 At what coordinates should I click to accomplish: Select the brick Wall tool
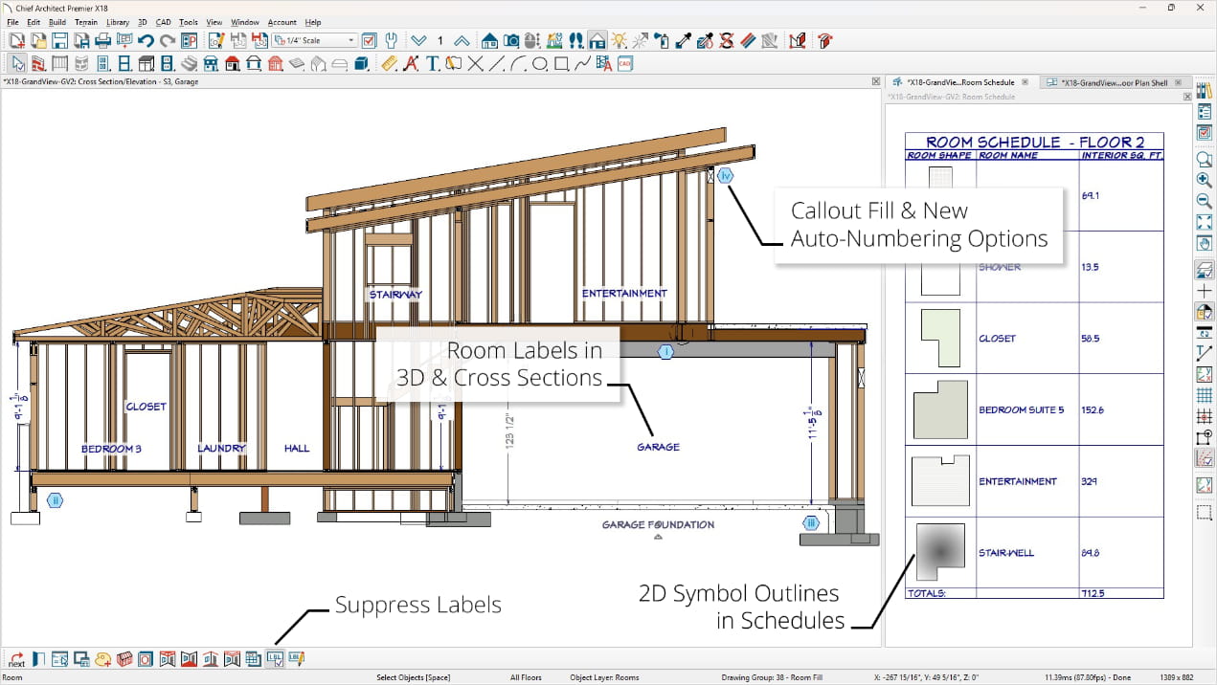(x=38, y=64)
